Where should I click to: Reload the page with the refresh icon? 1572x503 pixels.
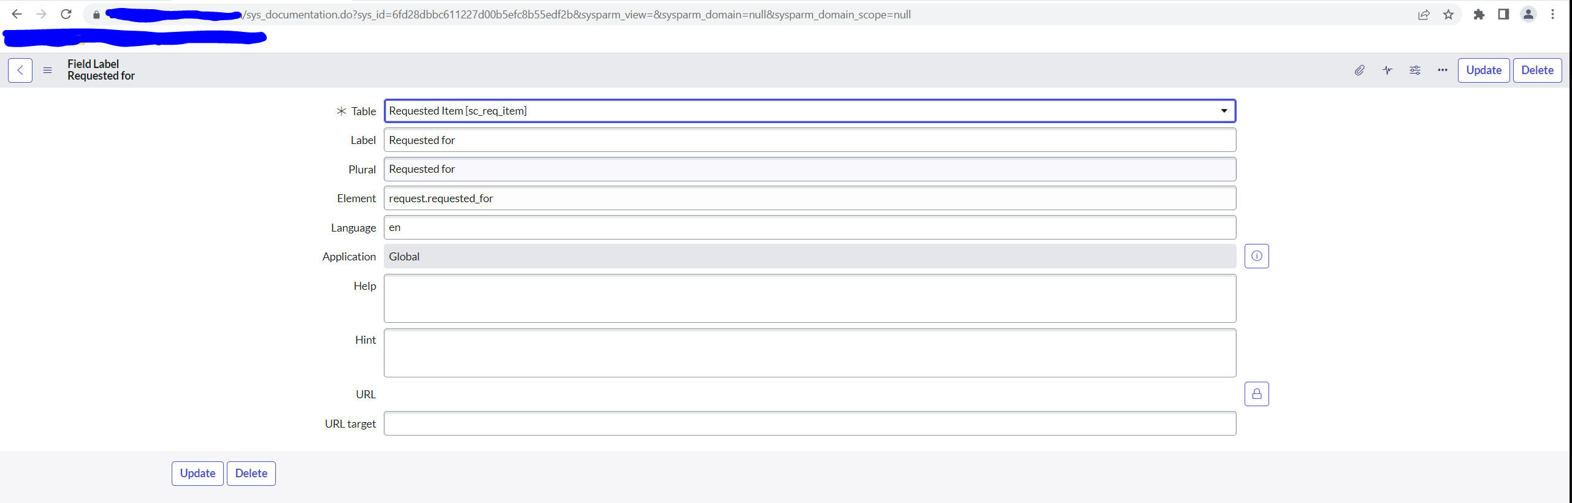point(66,14)
